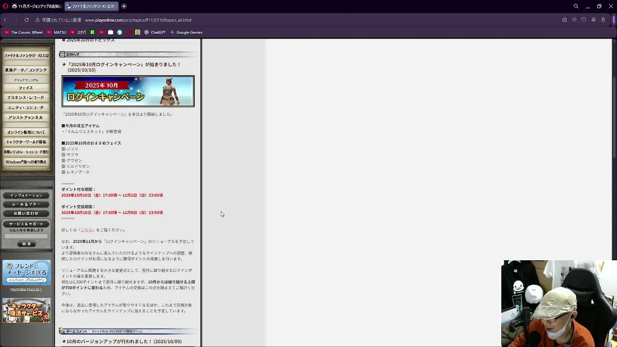Open Easy Setup sliders menu icon
Viewport: 617px width, 347px height.
pos(593,20)
